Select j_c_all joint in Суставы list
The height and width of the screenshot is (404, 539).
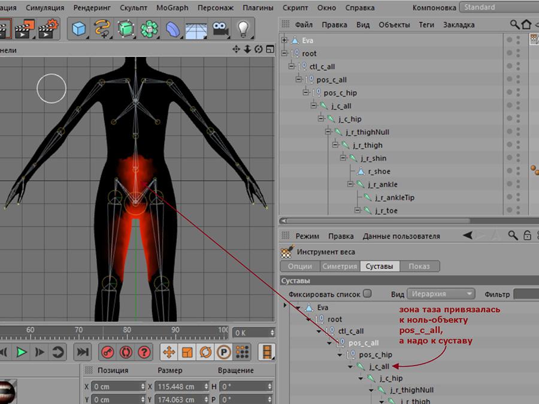(378, 366)
